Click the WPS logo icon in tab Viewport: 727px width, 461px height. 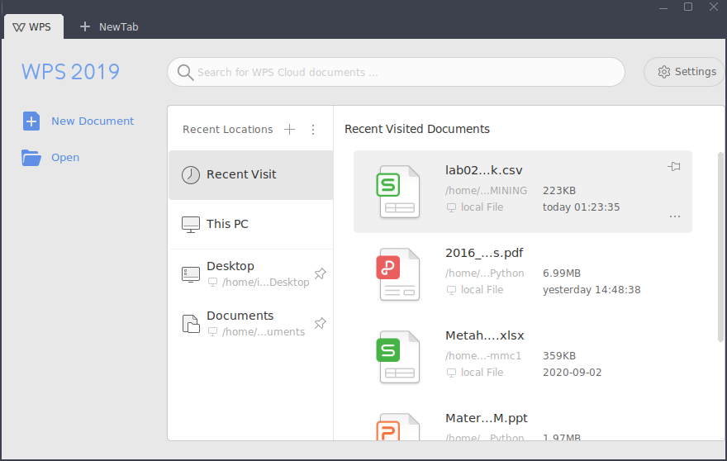click(x=19, y=27)
